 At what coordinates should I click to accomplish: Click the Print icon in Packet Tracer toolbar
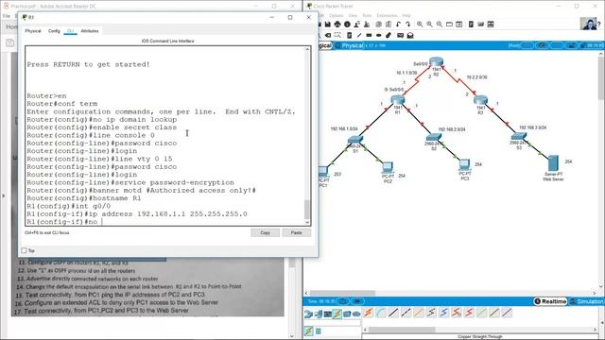(337, 25)
